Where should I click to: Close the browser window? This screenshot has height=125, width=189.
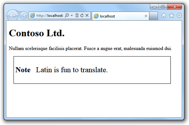[x=175, y=7]
